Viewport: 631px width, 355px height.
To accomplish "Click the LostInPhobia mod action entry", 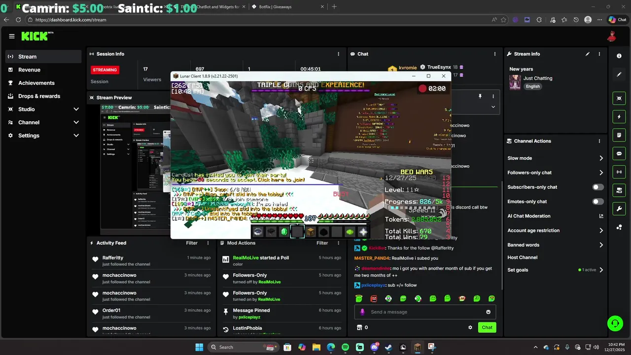I will pyautogui.click(x=247, y=328).
